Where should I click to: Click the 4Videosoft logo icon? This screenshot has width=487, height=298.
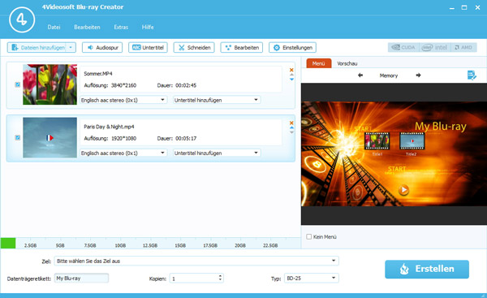click(22, 19)
